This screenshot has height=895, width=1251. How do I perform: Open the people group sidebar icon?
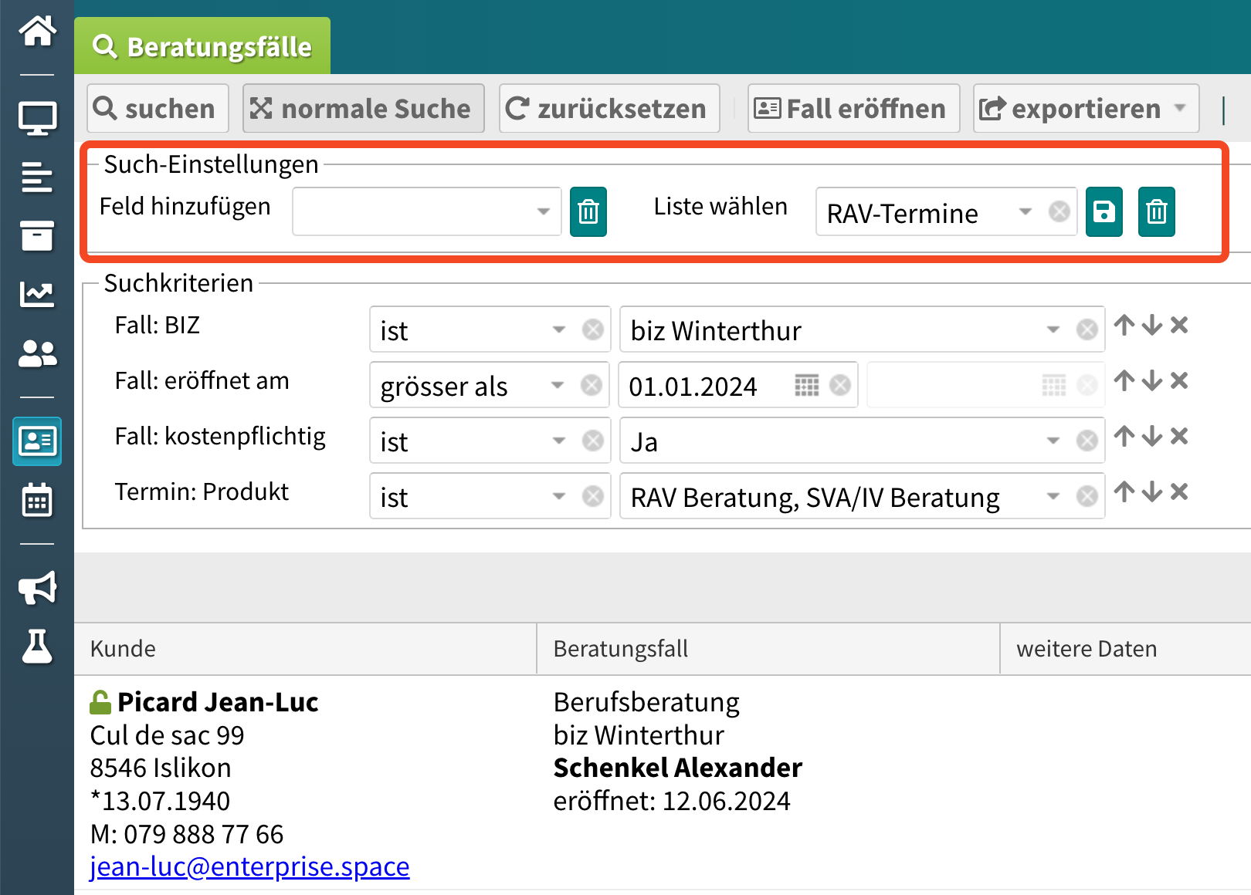point(37,353)
